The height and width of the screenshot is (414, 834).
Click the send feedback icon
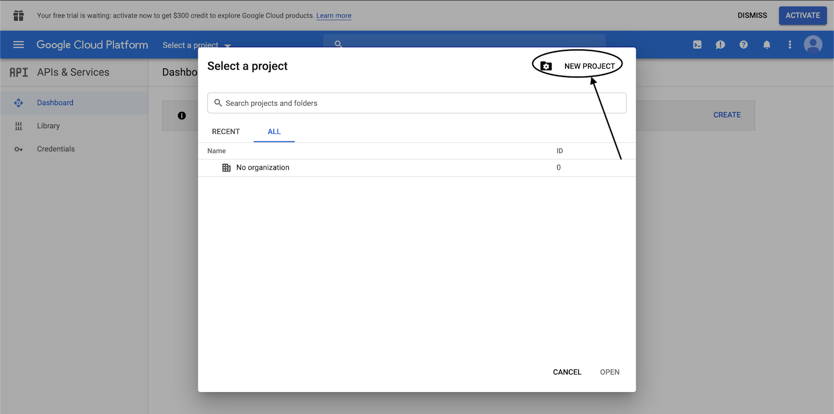coord(720,45)
